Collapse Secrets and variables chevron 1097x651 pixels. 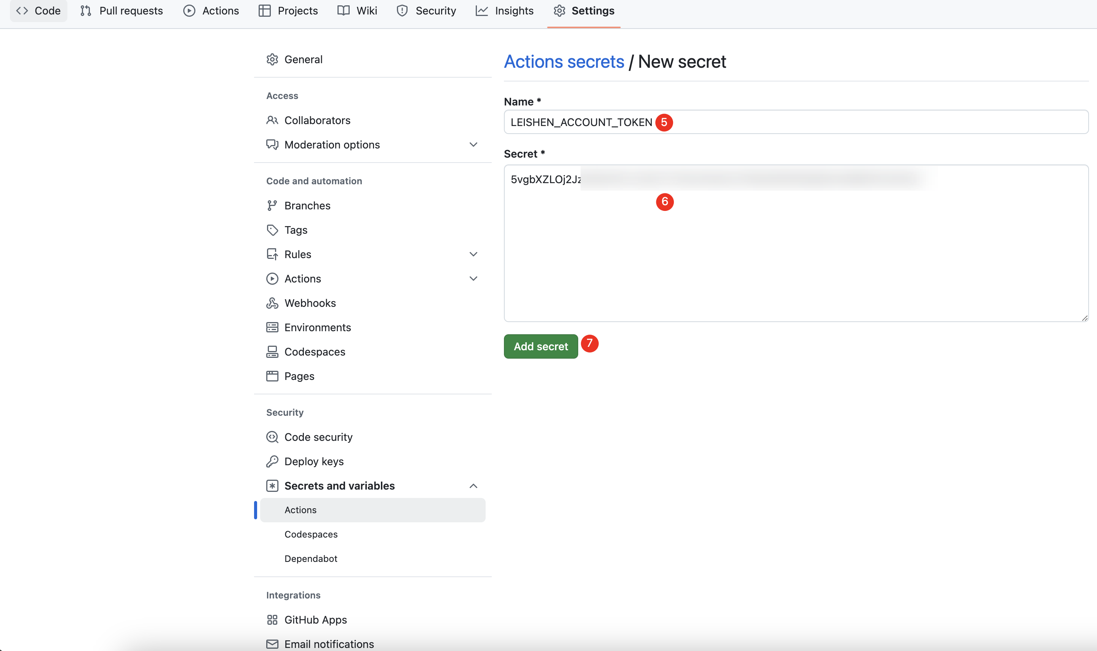(x=473, y=486)
